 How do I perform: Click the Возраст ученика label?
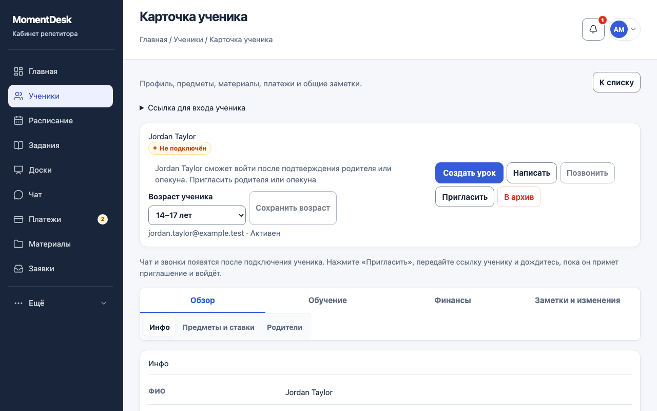[181, 197]
